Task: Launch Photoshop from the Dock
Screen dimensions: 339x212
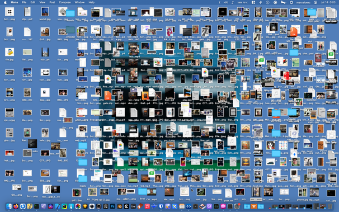Action: 112,206
